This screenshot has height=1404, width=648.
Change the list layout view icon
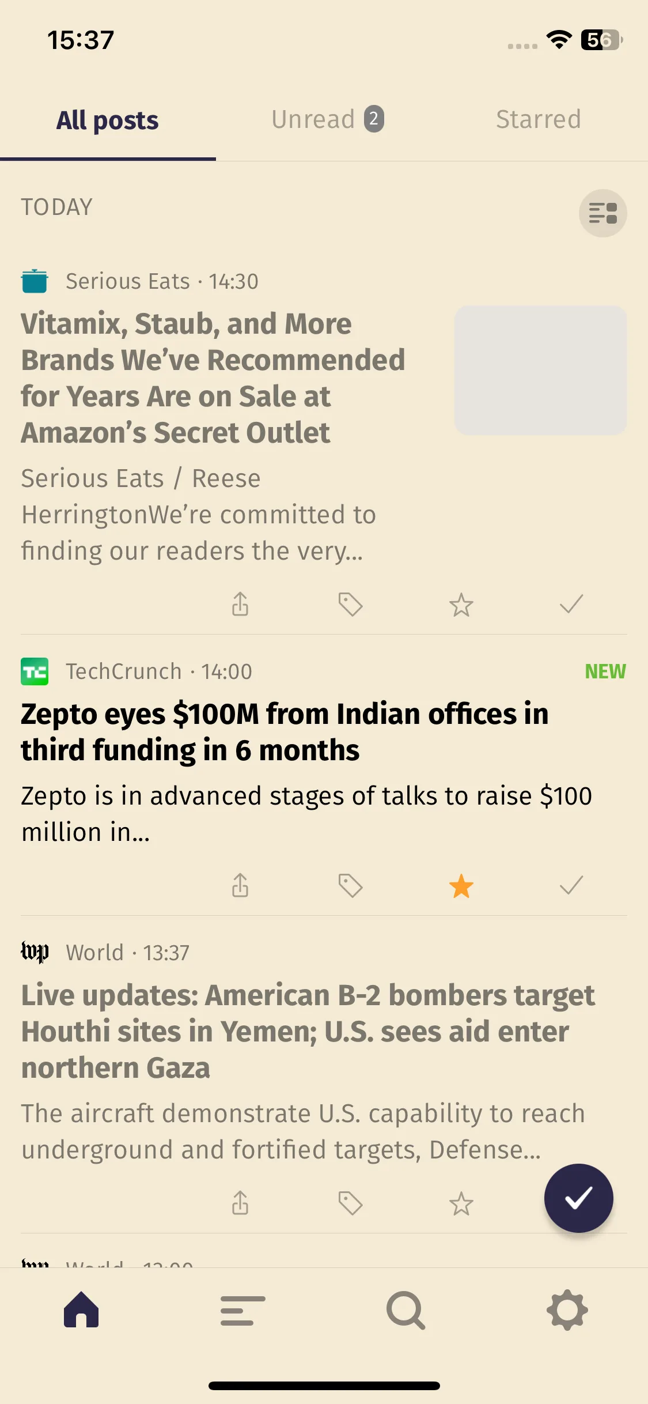[x=603, y=213]
